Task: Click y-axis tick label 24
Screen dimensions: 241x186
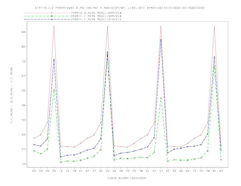Action: 23,149
